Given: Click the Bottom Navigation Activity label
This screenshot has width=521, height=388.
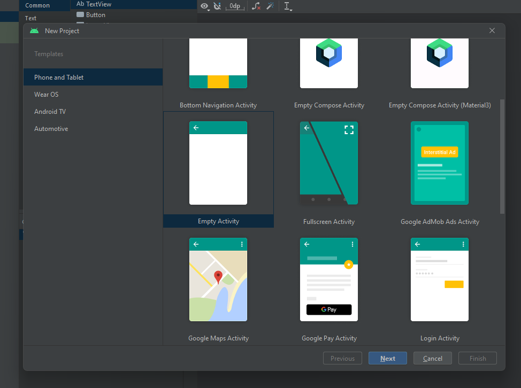Looking at the screenshot, I should tap(218, 105).
